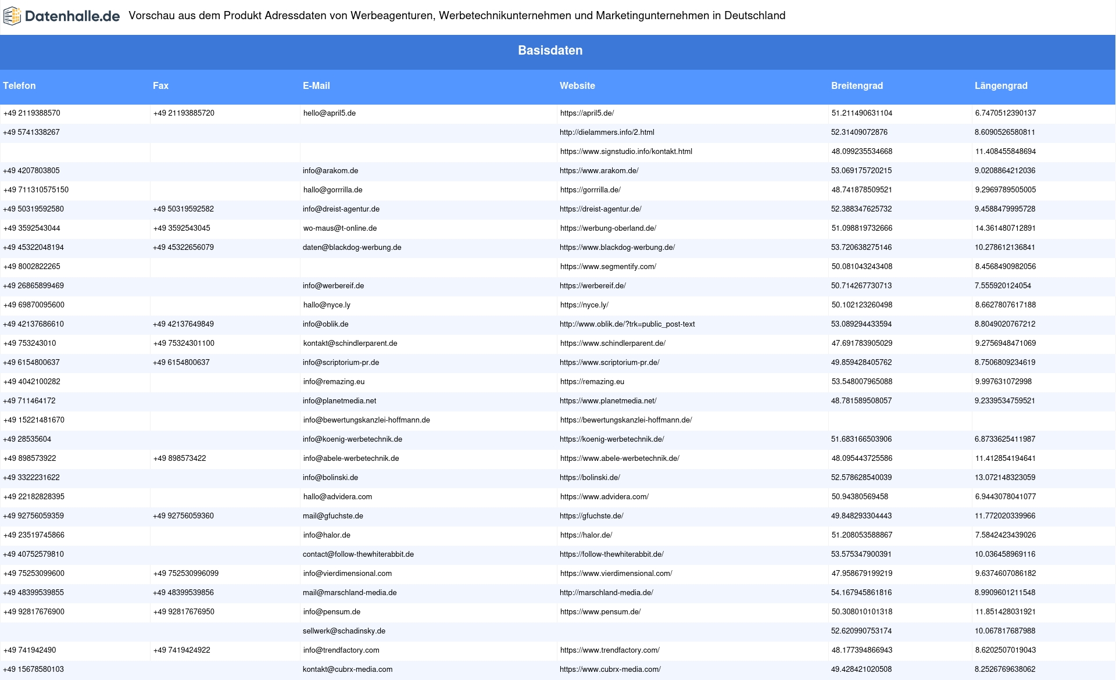Open http://marschland-media.de/ website
The width and height of the screenshot is (1116, 680).
(x=606, y=593)
